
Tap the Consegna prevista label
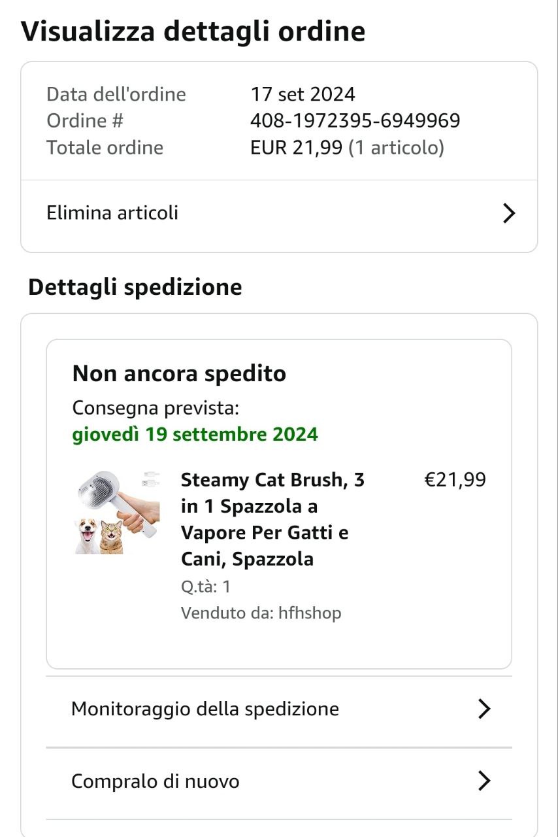(x=156, y=408)
